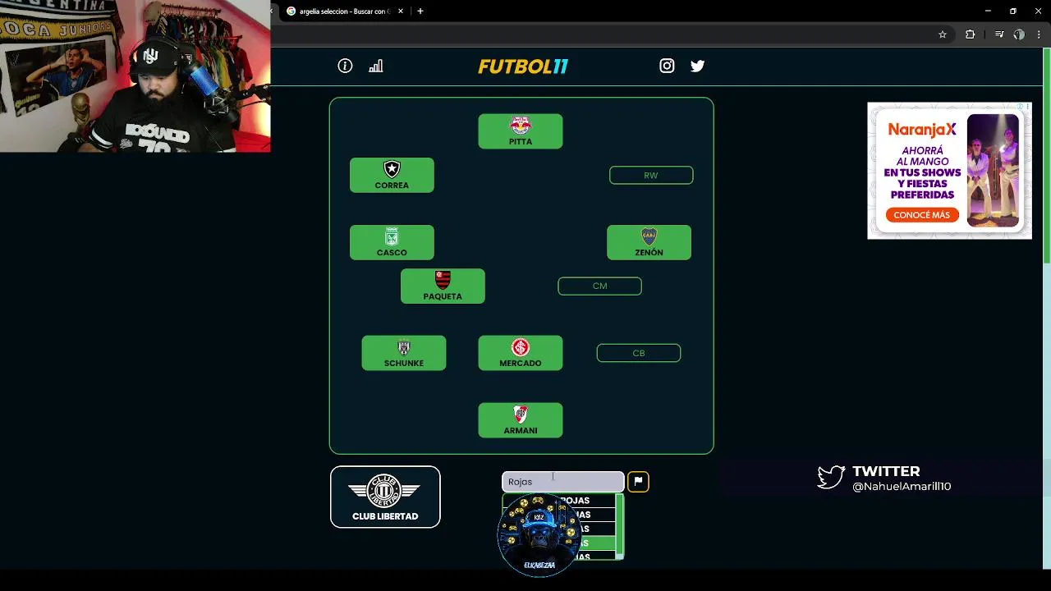Click the Boca Juniors crest on Zenón

pyautogui.click(x=649, y=236)
